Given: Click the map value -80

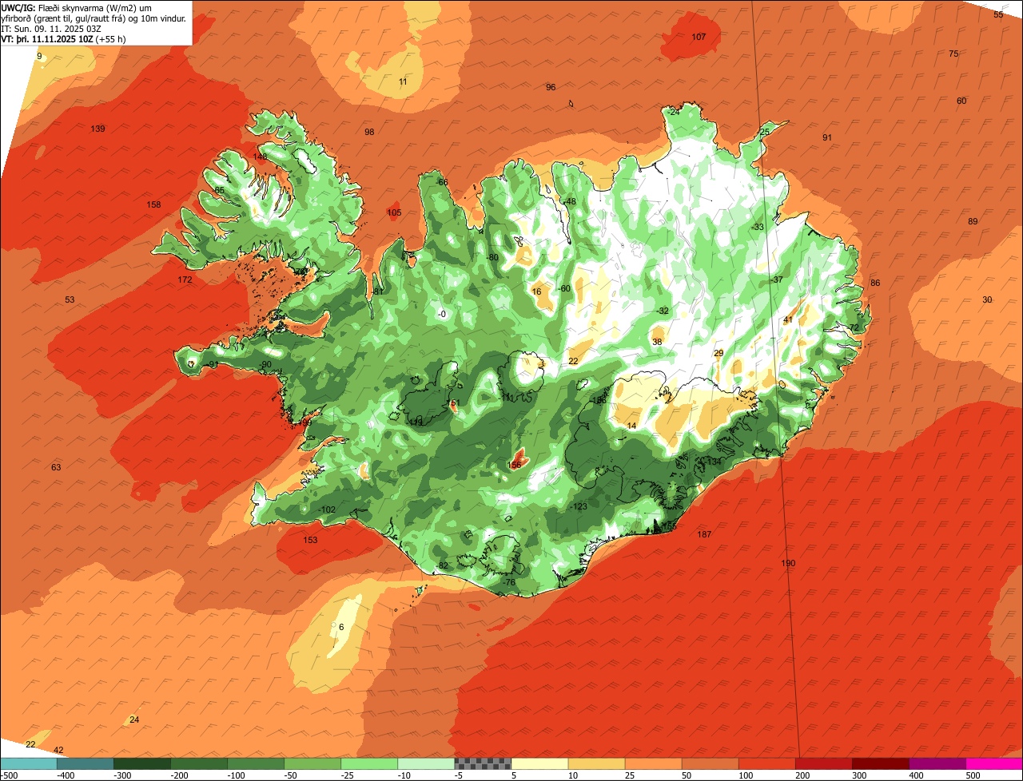Looking at the screenshot, I should click(x=492, y=257).
